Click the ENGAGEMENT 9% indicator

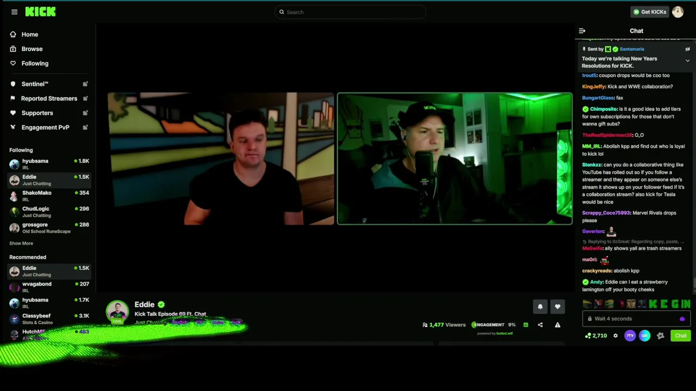pos(494,325)
